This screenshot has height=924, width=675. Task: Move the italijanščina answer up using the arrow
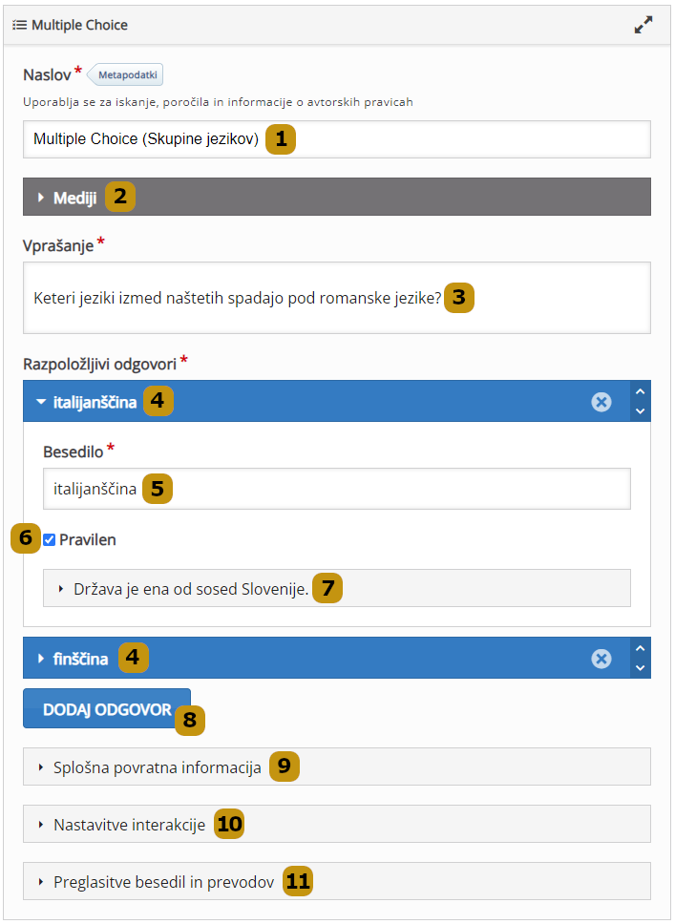tap(642, 393)
